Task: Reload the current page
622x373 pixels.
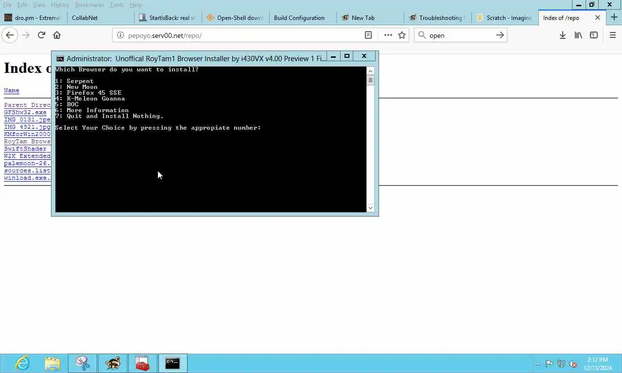Action: 41,35
